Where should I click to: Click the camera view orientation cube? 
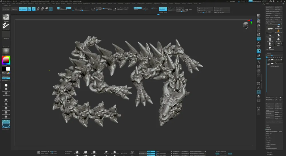tap(246, 25)
